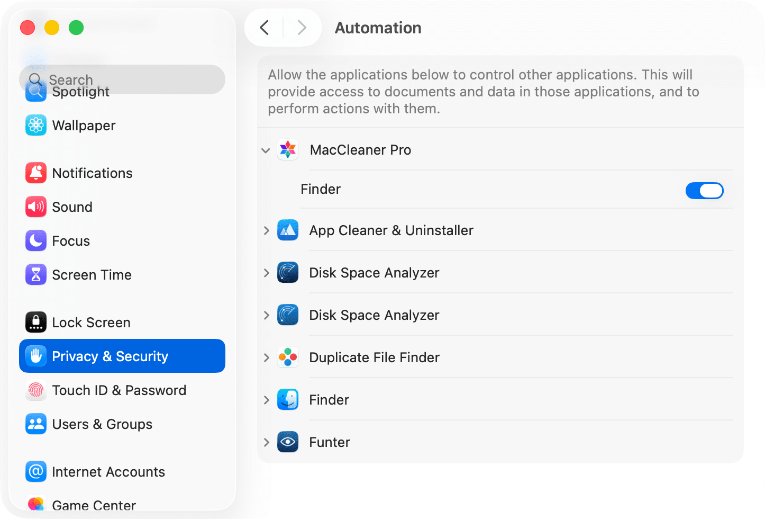The height and width of the screenshot is (519, 765).
Task: Expand the App Cleaner & Uninstaller entry
Action: (x=266, y=230)
